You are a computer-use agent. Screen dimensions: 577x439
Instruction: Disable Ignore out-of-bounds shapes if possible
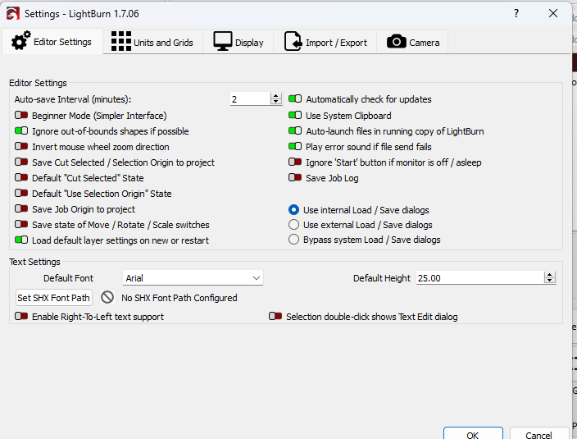(21, 130)
